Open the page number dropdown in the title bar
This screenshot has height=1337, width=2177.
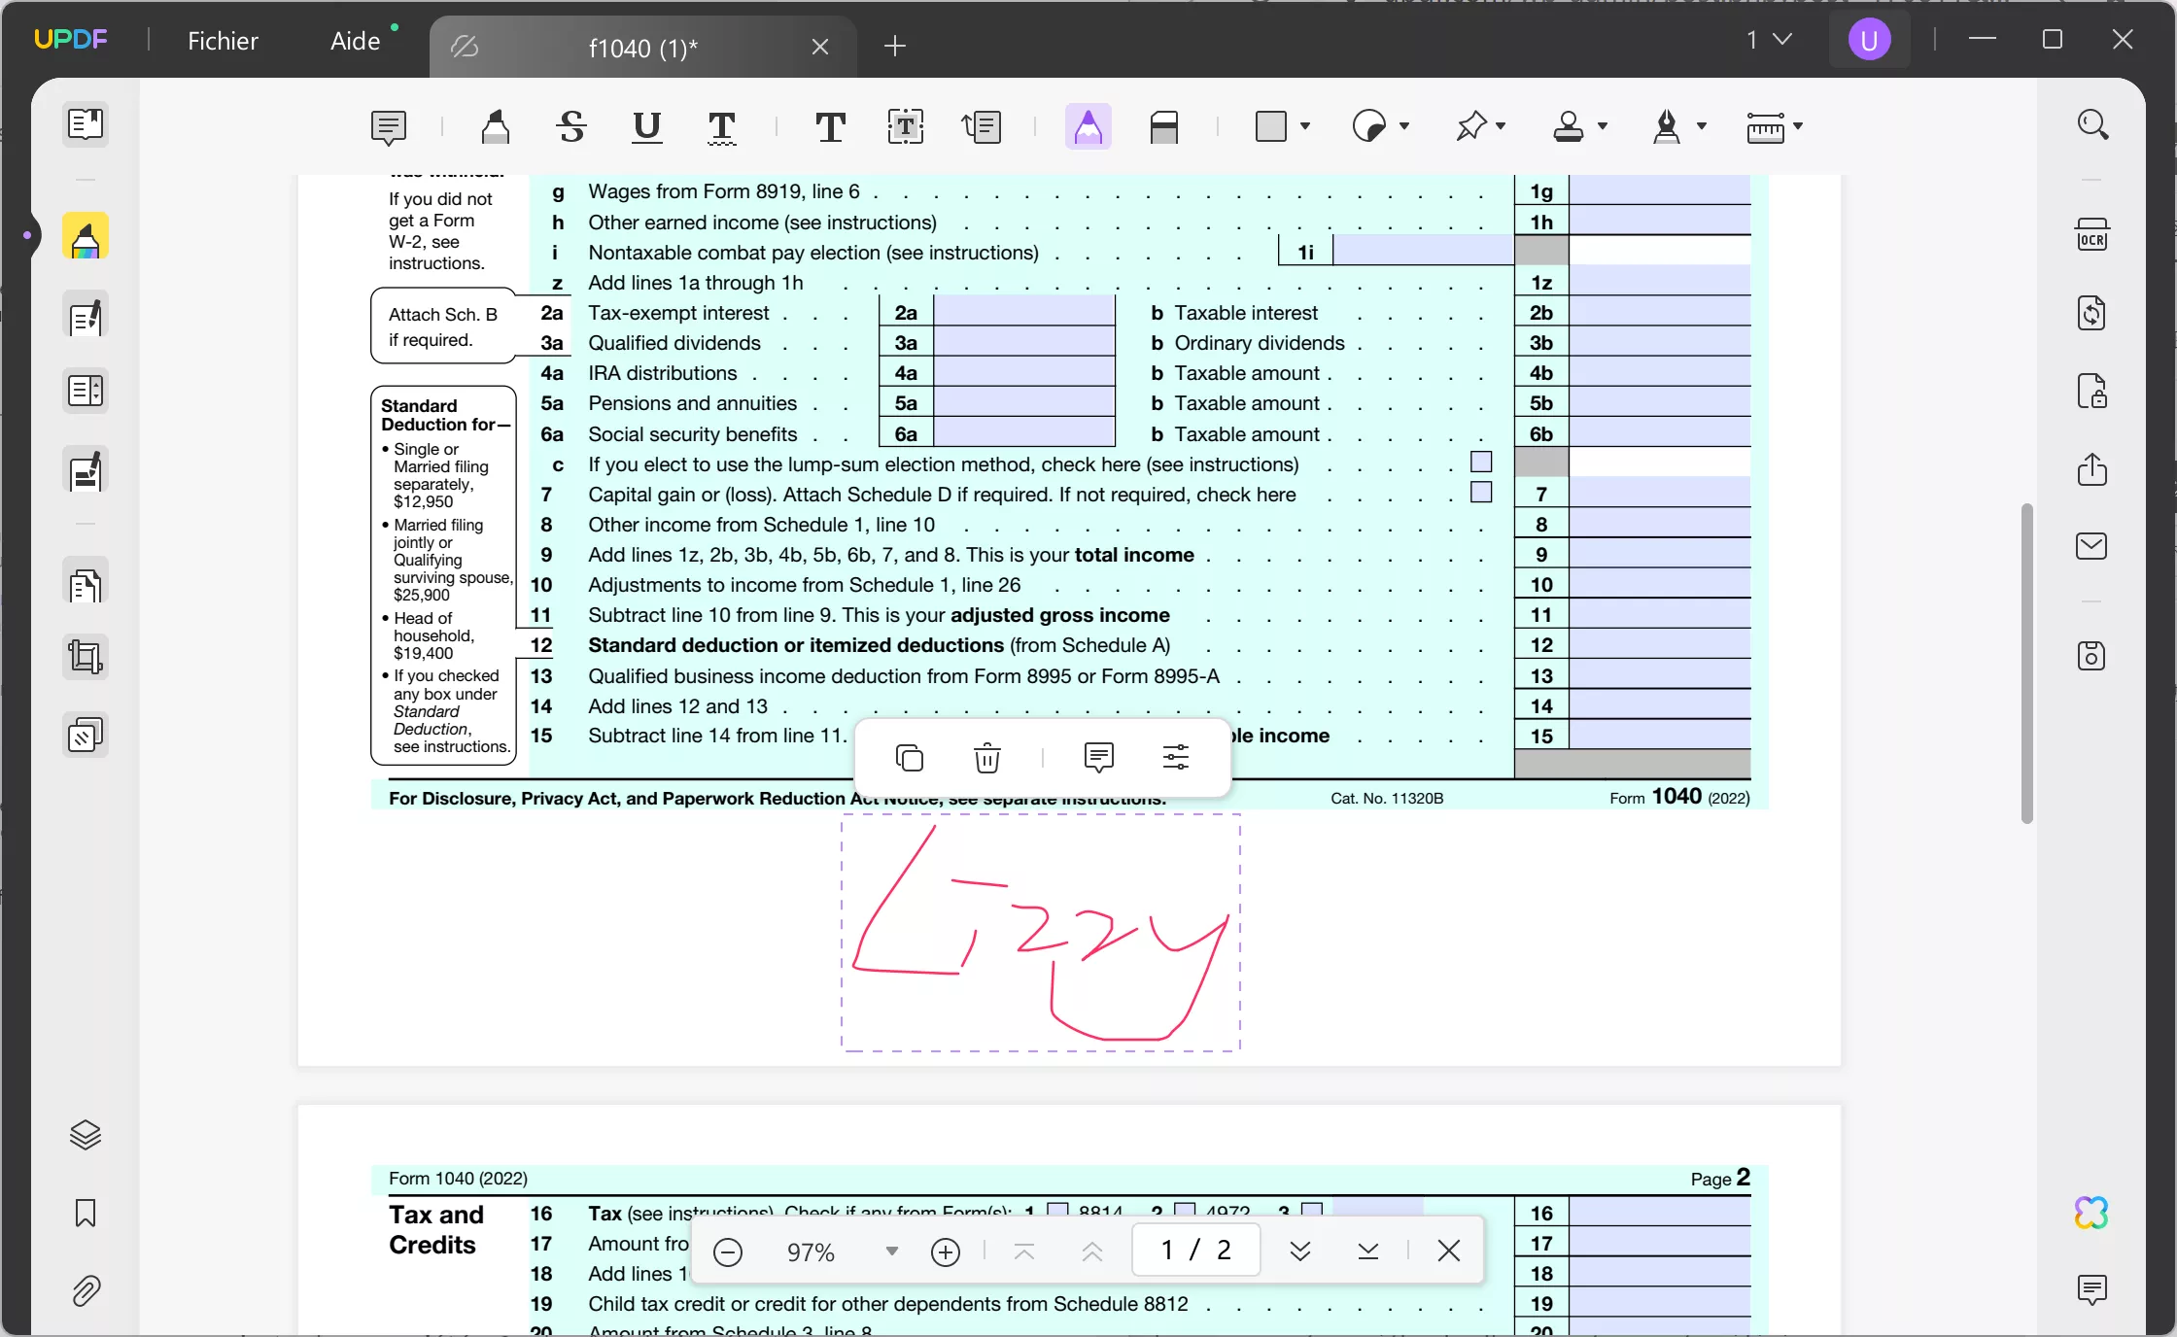(x=1781, y=40)
